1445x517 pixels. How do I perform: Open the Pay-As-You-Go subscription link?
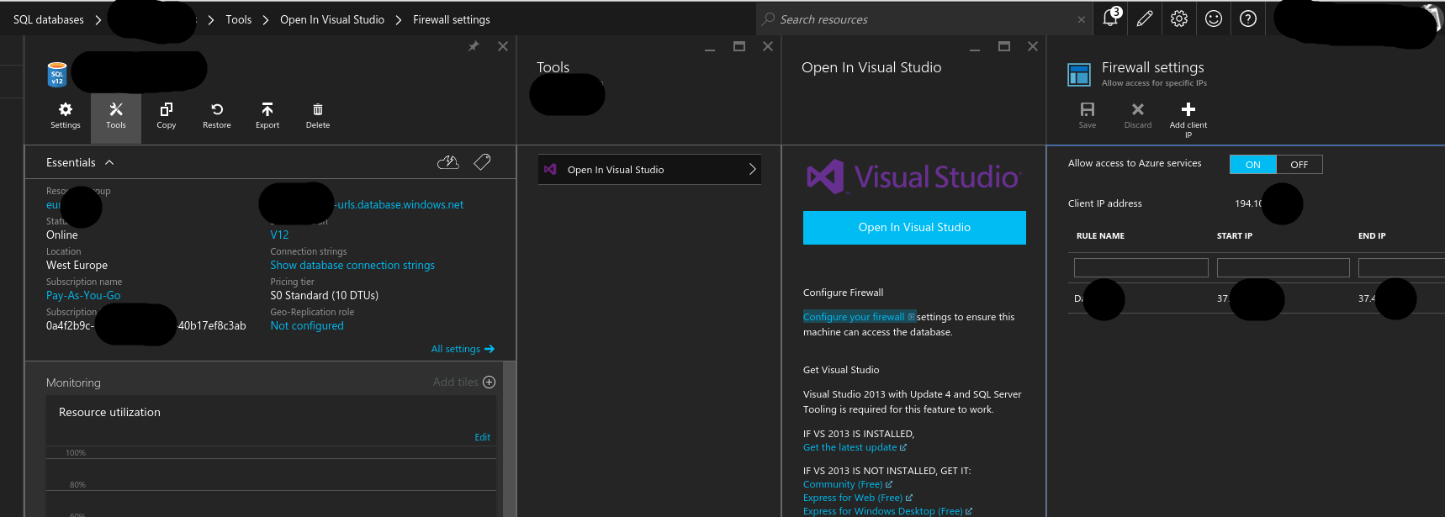pyautogui.click(x=83, y=295)
